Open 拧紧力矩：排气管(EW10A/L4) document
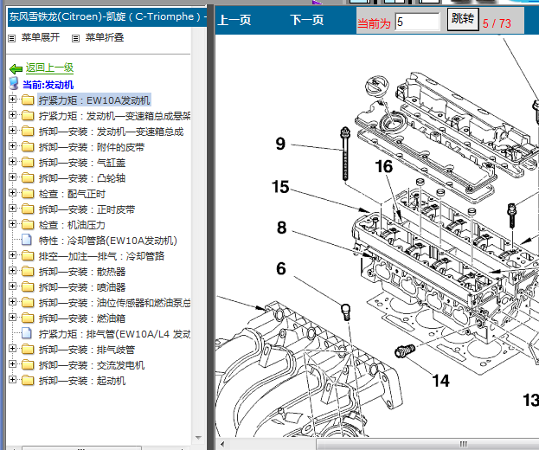The height and width of the screenshot is (450, 539). click(x=114, y=334)
